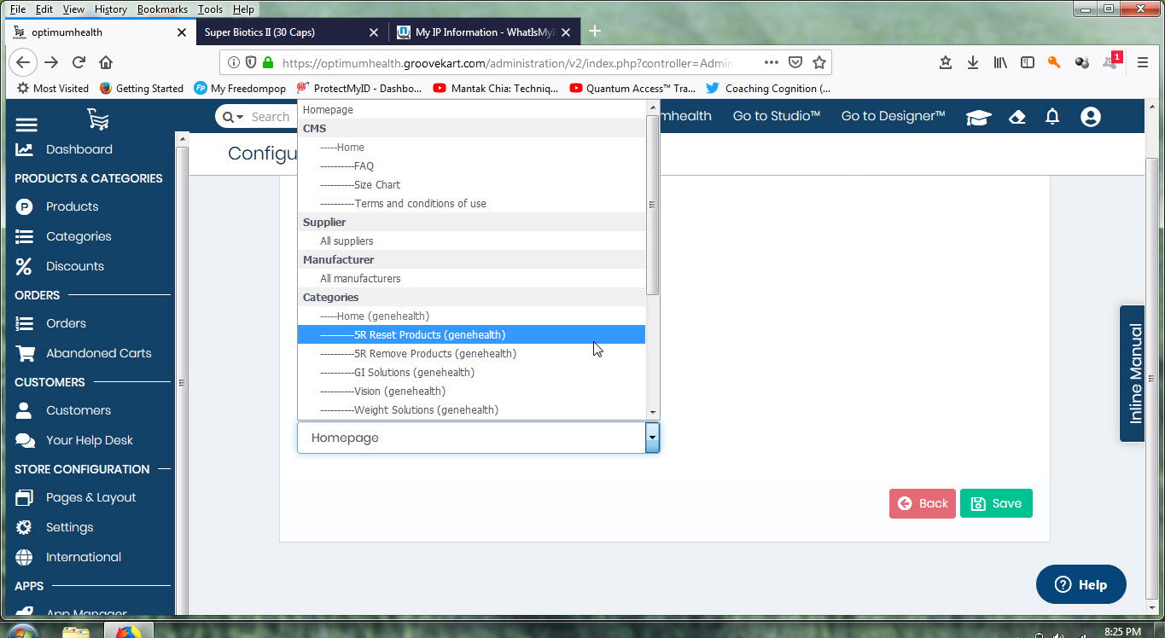Switch to My IP Information tab
The image size is (1165, 638).
tap(483, 32)
